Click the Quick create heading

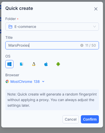[19, 8]
